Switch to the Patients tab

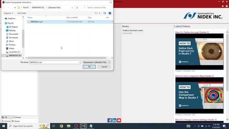(x=6, y=121)
